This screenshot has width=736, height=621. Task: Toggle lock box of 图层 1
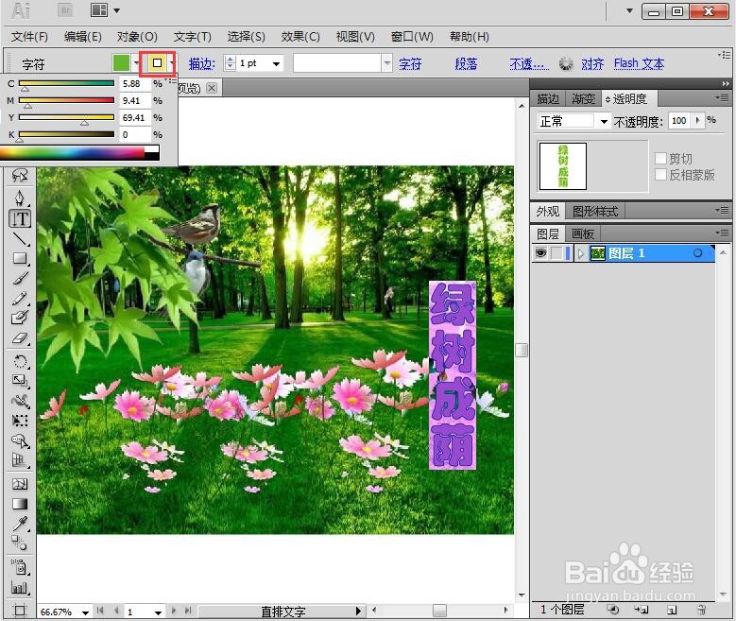tap(556, 253)
